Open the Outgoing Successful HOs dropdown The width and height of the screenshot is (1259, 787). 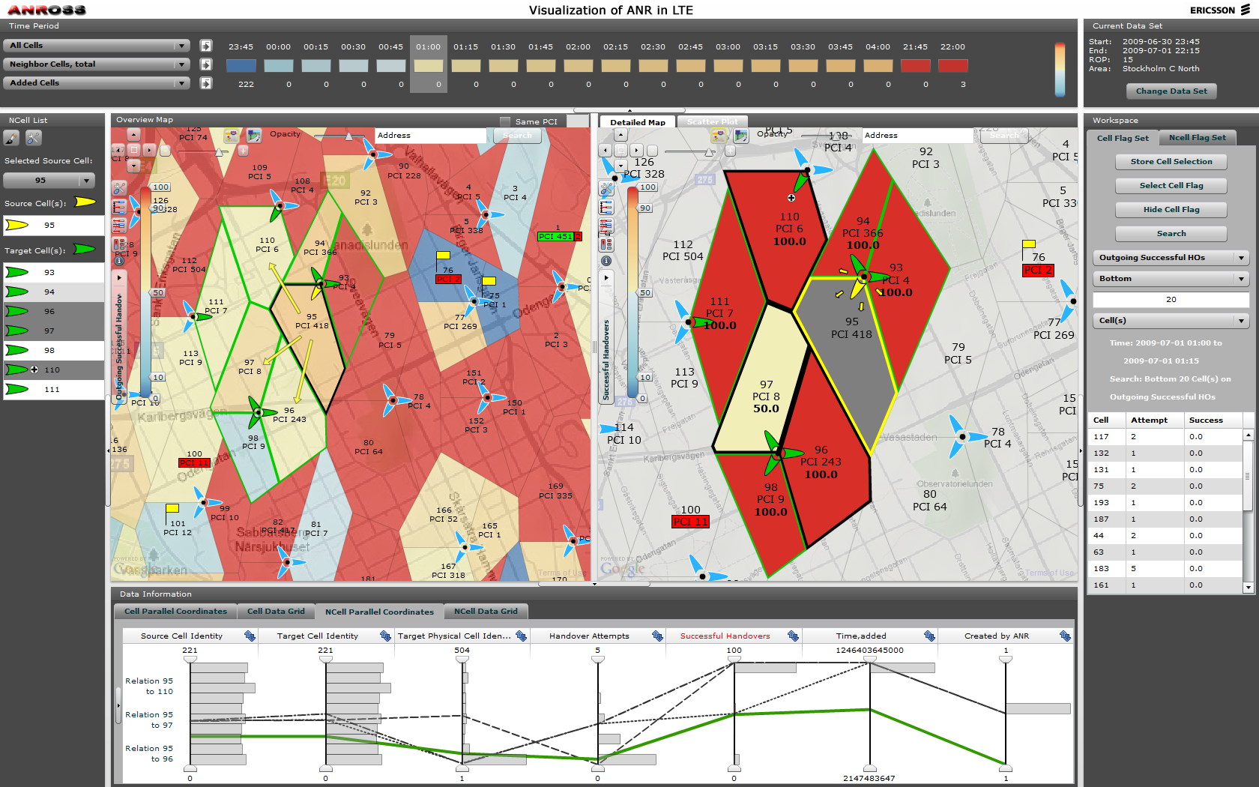coord(1171,258)
